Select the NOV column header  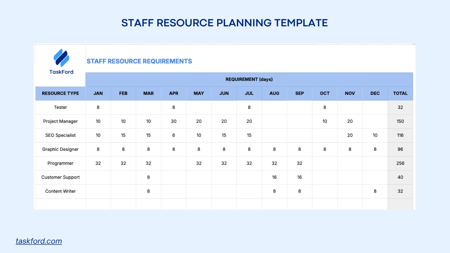(x=350, y=93)
